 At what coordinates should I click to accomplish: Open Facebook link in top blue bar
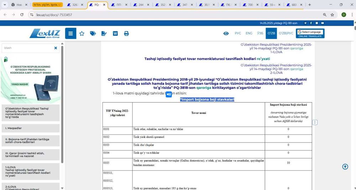click(311, 23)
